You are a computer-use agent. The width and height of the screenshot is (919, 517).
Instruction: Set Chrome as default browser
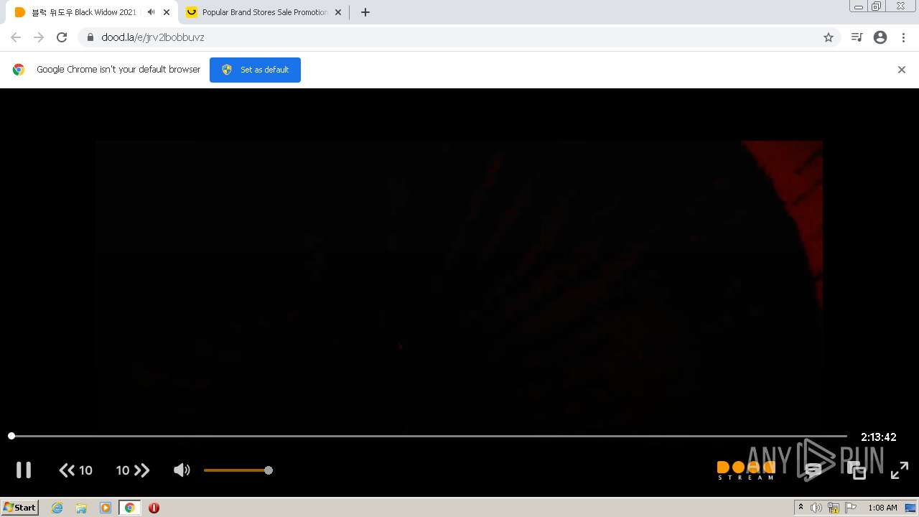click(x=255, y=70)
